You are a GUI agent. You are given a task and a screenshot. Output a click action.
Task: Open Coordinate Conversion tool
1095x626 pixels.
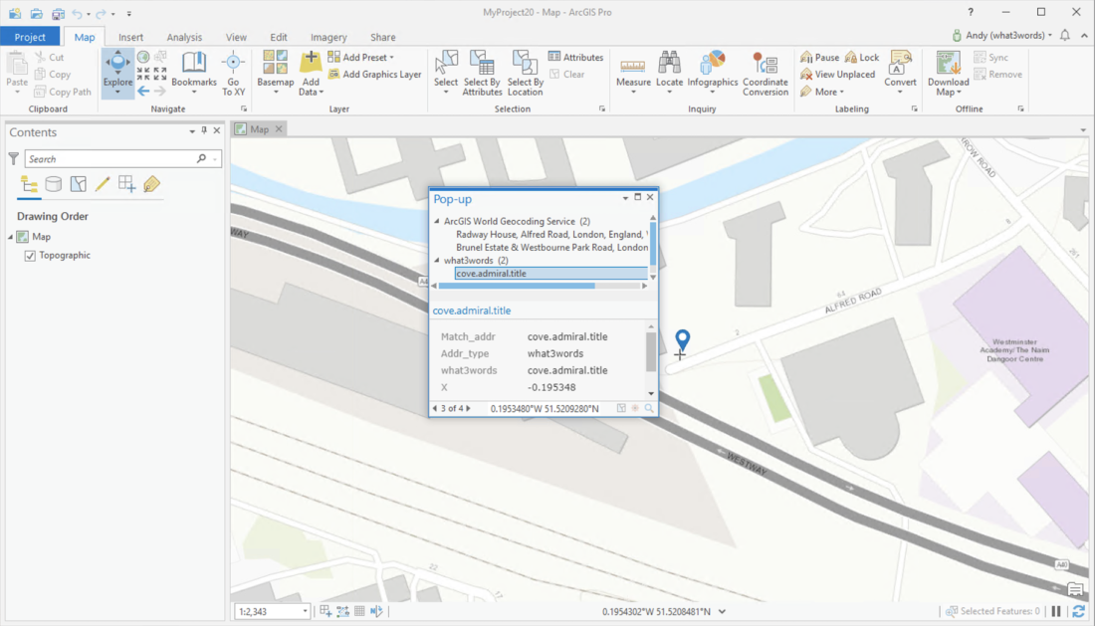tap(766, 73)
